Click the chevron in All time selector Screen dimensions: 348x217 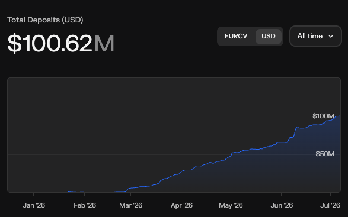click(x=331, y=36)
